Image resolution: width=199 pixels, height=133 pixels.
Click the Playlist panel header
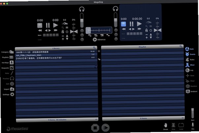142,47
